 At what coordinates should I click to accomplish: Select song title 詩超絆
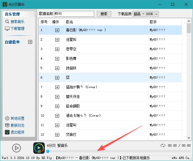[x=71, y=68]
